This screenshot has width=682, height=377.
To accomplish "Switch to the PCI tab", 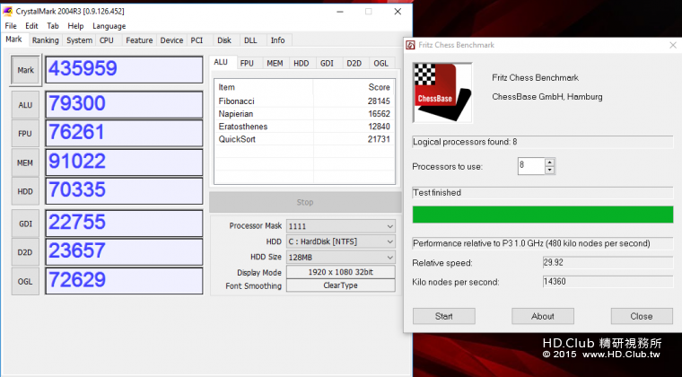I will click(x=197, y=40).
